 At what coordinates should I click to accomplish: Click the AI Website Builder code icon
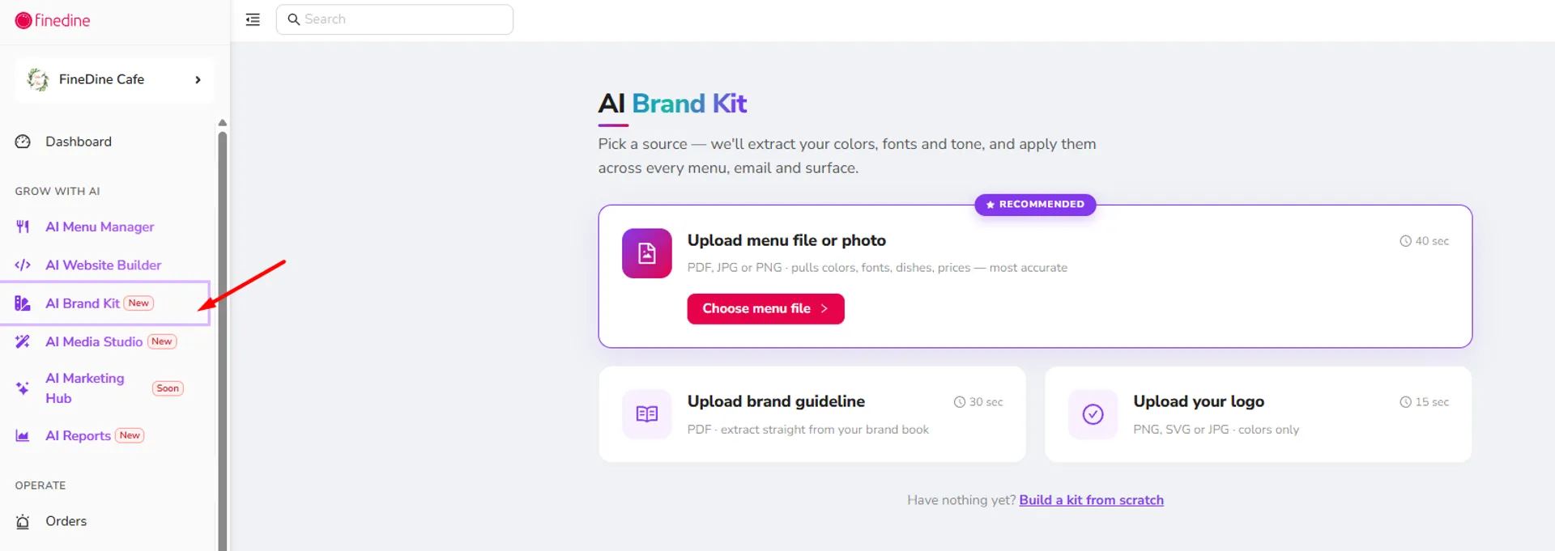click(23, 265)
